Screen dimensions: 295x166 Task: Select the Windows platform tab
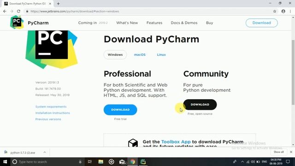tap(115, 55)
